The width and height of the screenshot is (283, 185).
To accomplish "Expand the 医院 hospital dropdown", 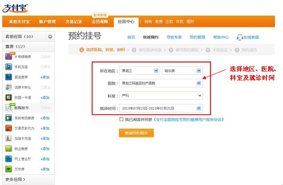I will coord(161,83).
